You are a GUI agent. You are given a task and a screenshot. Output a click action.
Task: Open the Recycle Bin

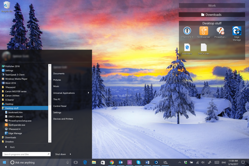7,6
